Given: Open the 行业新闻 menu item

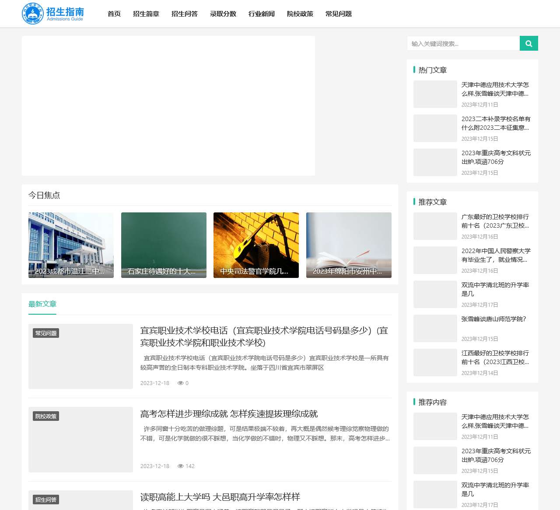Looking at the screenshot, I should (x=261, y=14).
